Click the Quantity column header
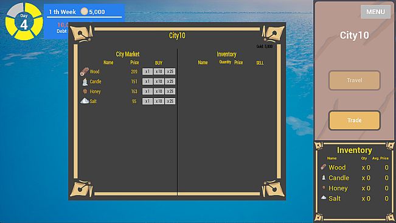Viewport: 396px width, 223px height. point(225,62)
